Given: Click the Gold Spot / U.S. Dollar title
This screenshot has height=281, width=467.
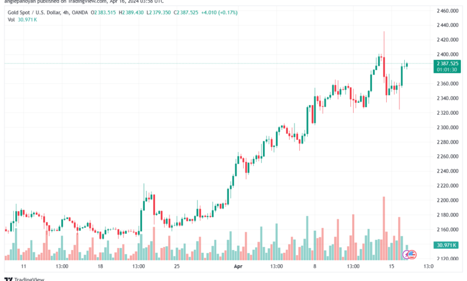Looking at the screenshot, I should pyautogui.click(x=34, y=13).
